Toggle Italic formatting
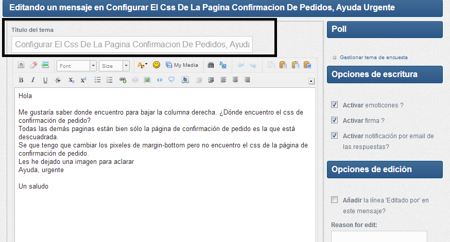Image resolution: width=450 pixels, height=242 pixels. (33, 80)
